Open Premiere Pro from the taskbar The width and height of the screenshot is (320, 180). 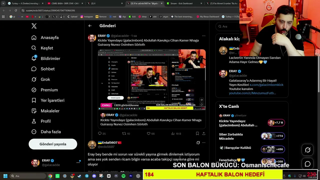(x=131, y=176)
